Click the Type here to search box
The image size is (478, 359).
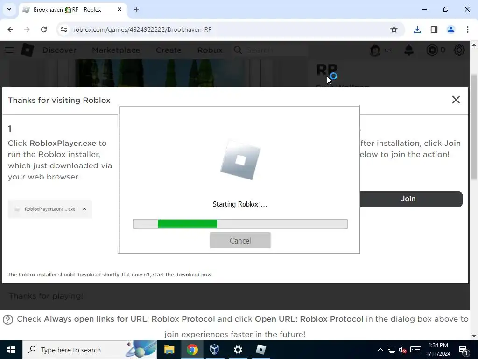(90, 350)
